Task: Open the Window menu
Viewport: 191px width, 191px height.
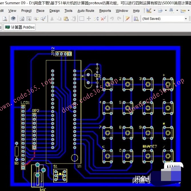Action: click(122, 11)
